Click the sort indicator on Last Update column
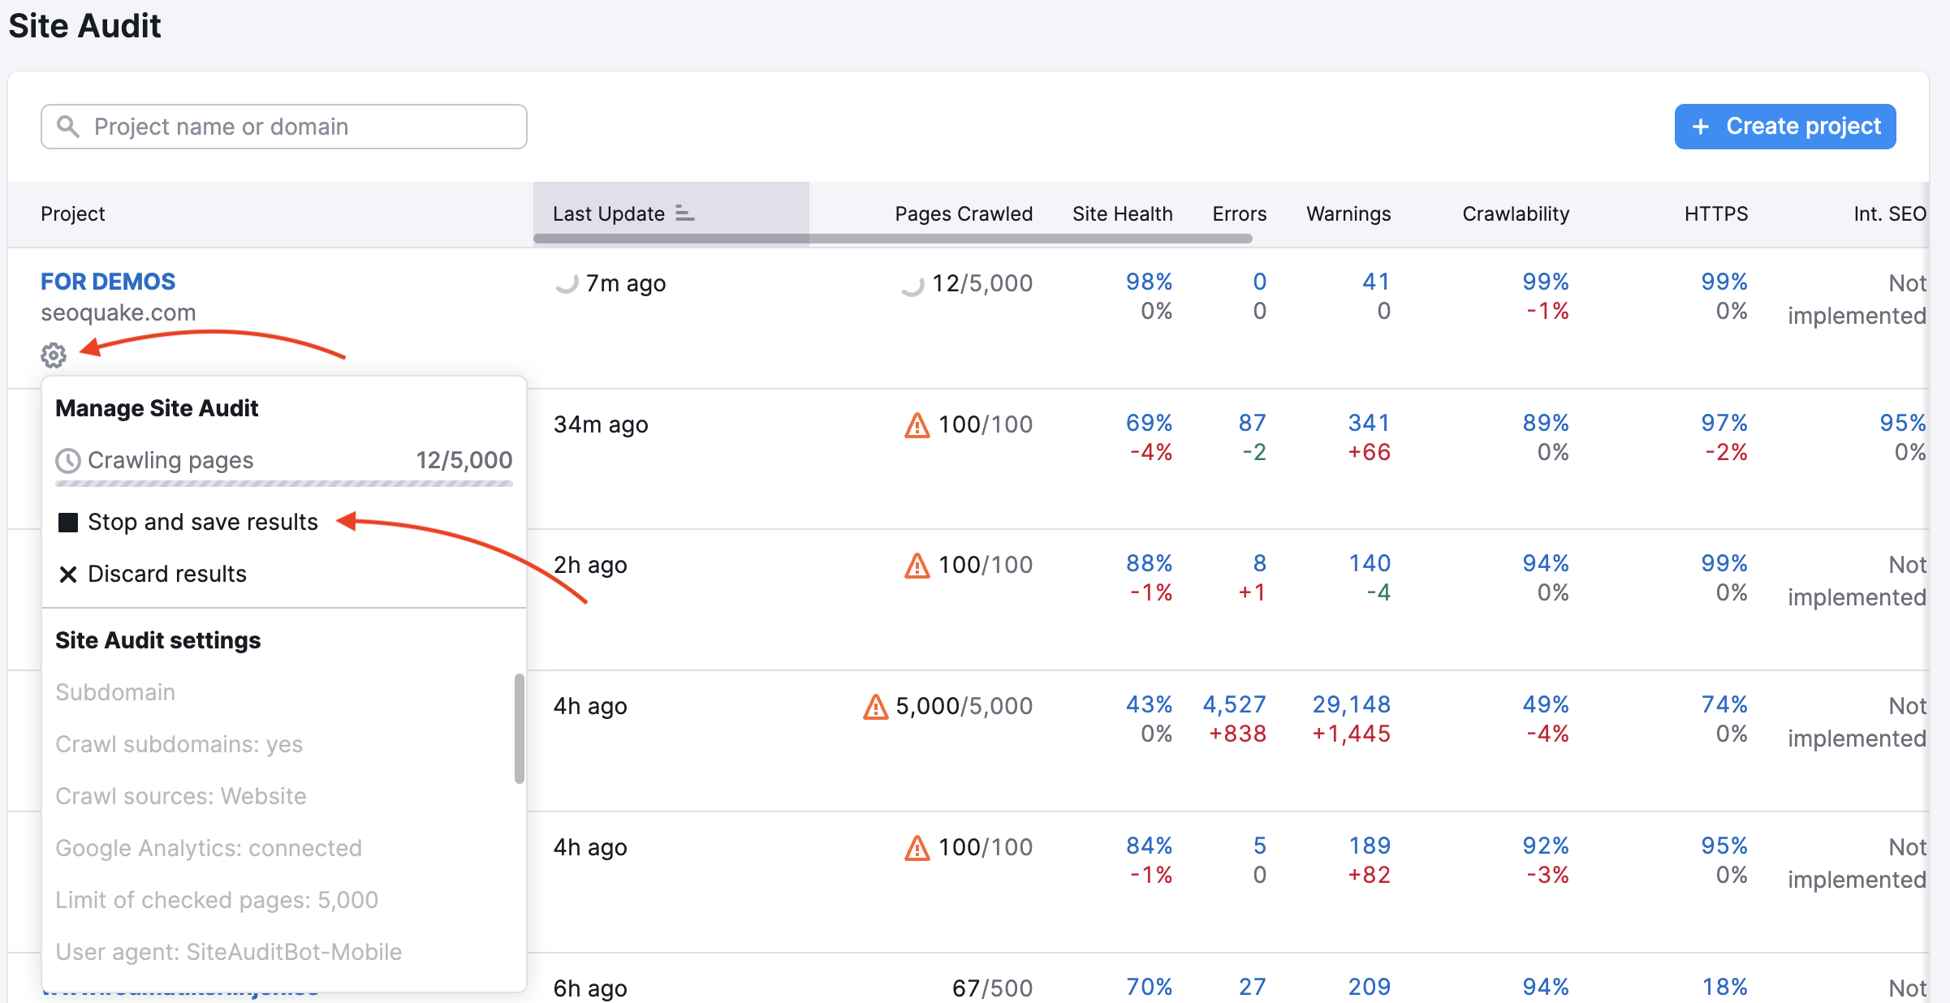The height and width of the screenshot is (1003, 1950). pyautogui.click(x=684, y=213)
